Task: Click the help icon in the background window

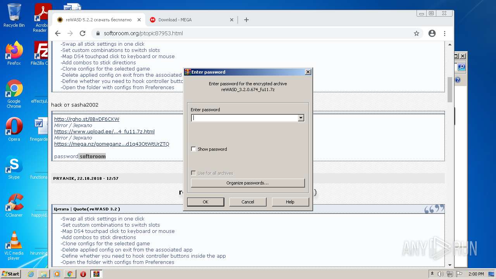Action: [x=458, y=80]
